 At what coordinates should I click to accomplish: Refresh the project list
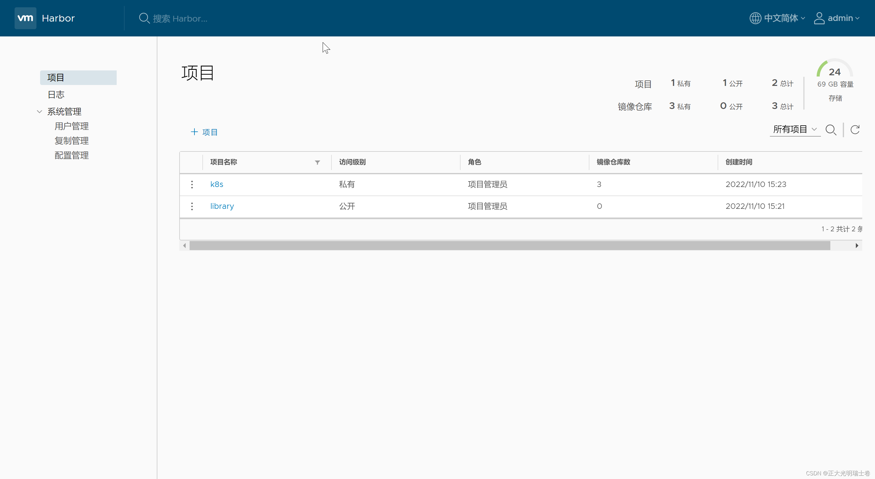tap(855, 130)
